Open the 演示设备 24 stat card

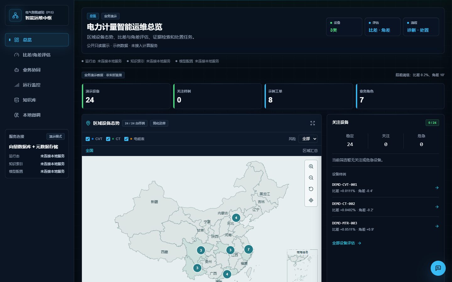tap(126, 96)
